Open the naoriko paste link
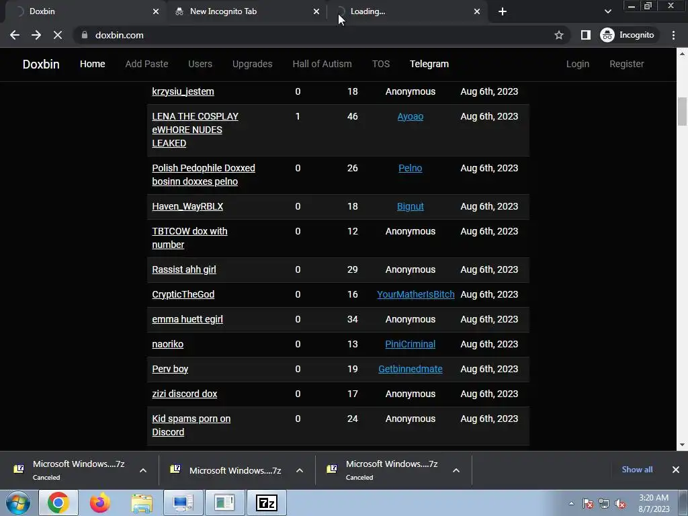 167,344
